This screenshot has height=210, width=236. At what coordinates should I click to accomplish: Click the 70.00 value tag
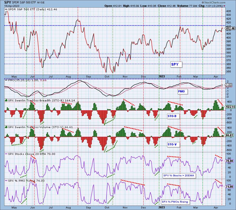(229, 161)
